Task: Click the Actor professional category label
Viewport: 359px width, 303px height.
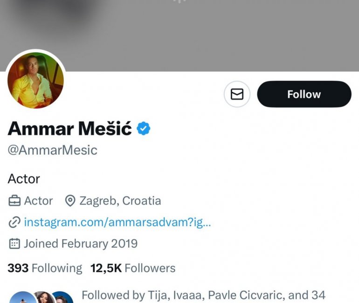Action: tap(38, 201)
